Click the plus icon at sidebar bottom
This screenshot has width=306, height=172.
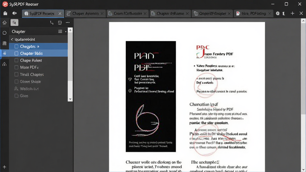tap(4, 167)
